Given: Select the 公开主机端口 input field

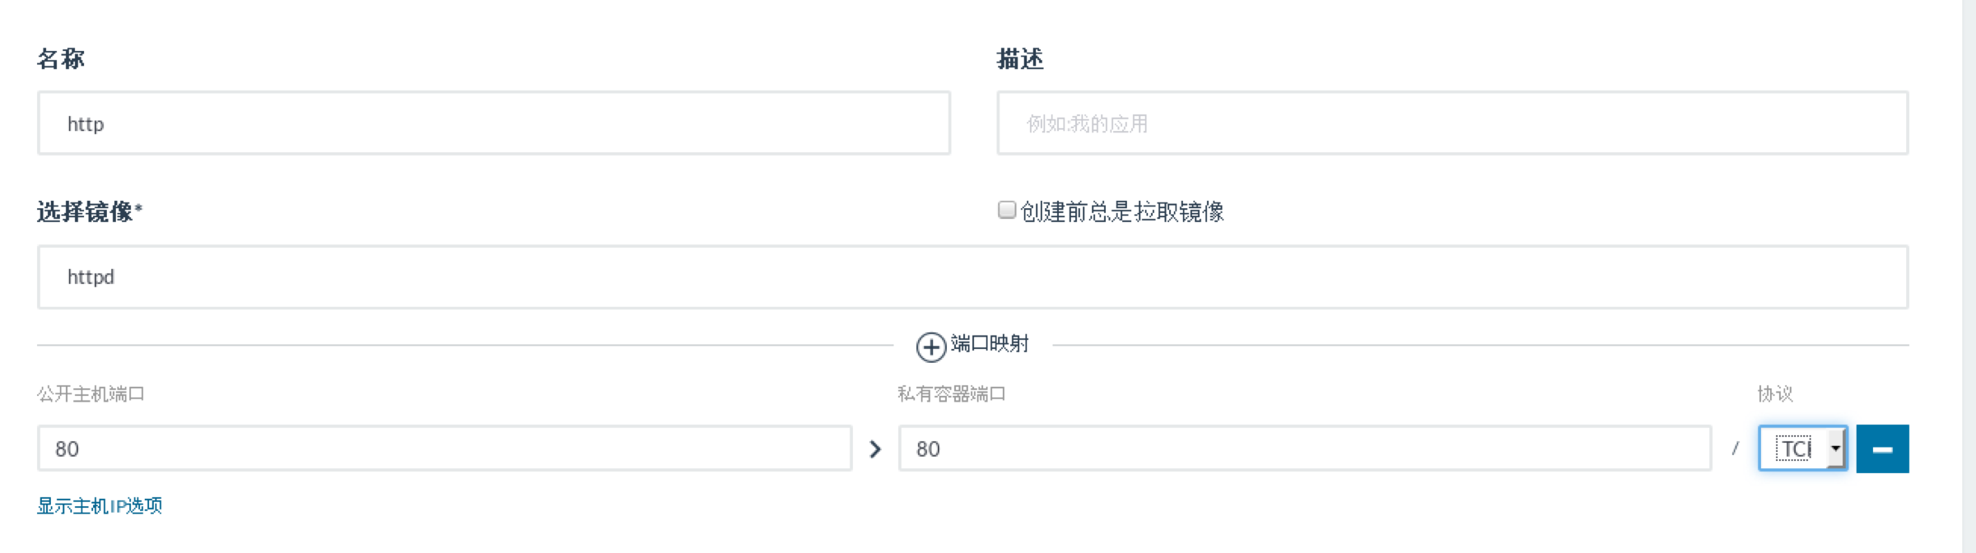Looking at the screenshot, I should 445,448.
